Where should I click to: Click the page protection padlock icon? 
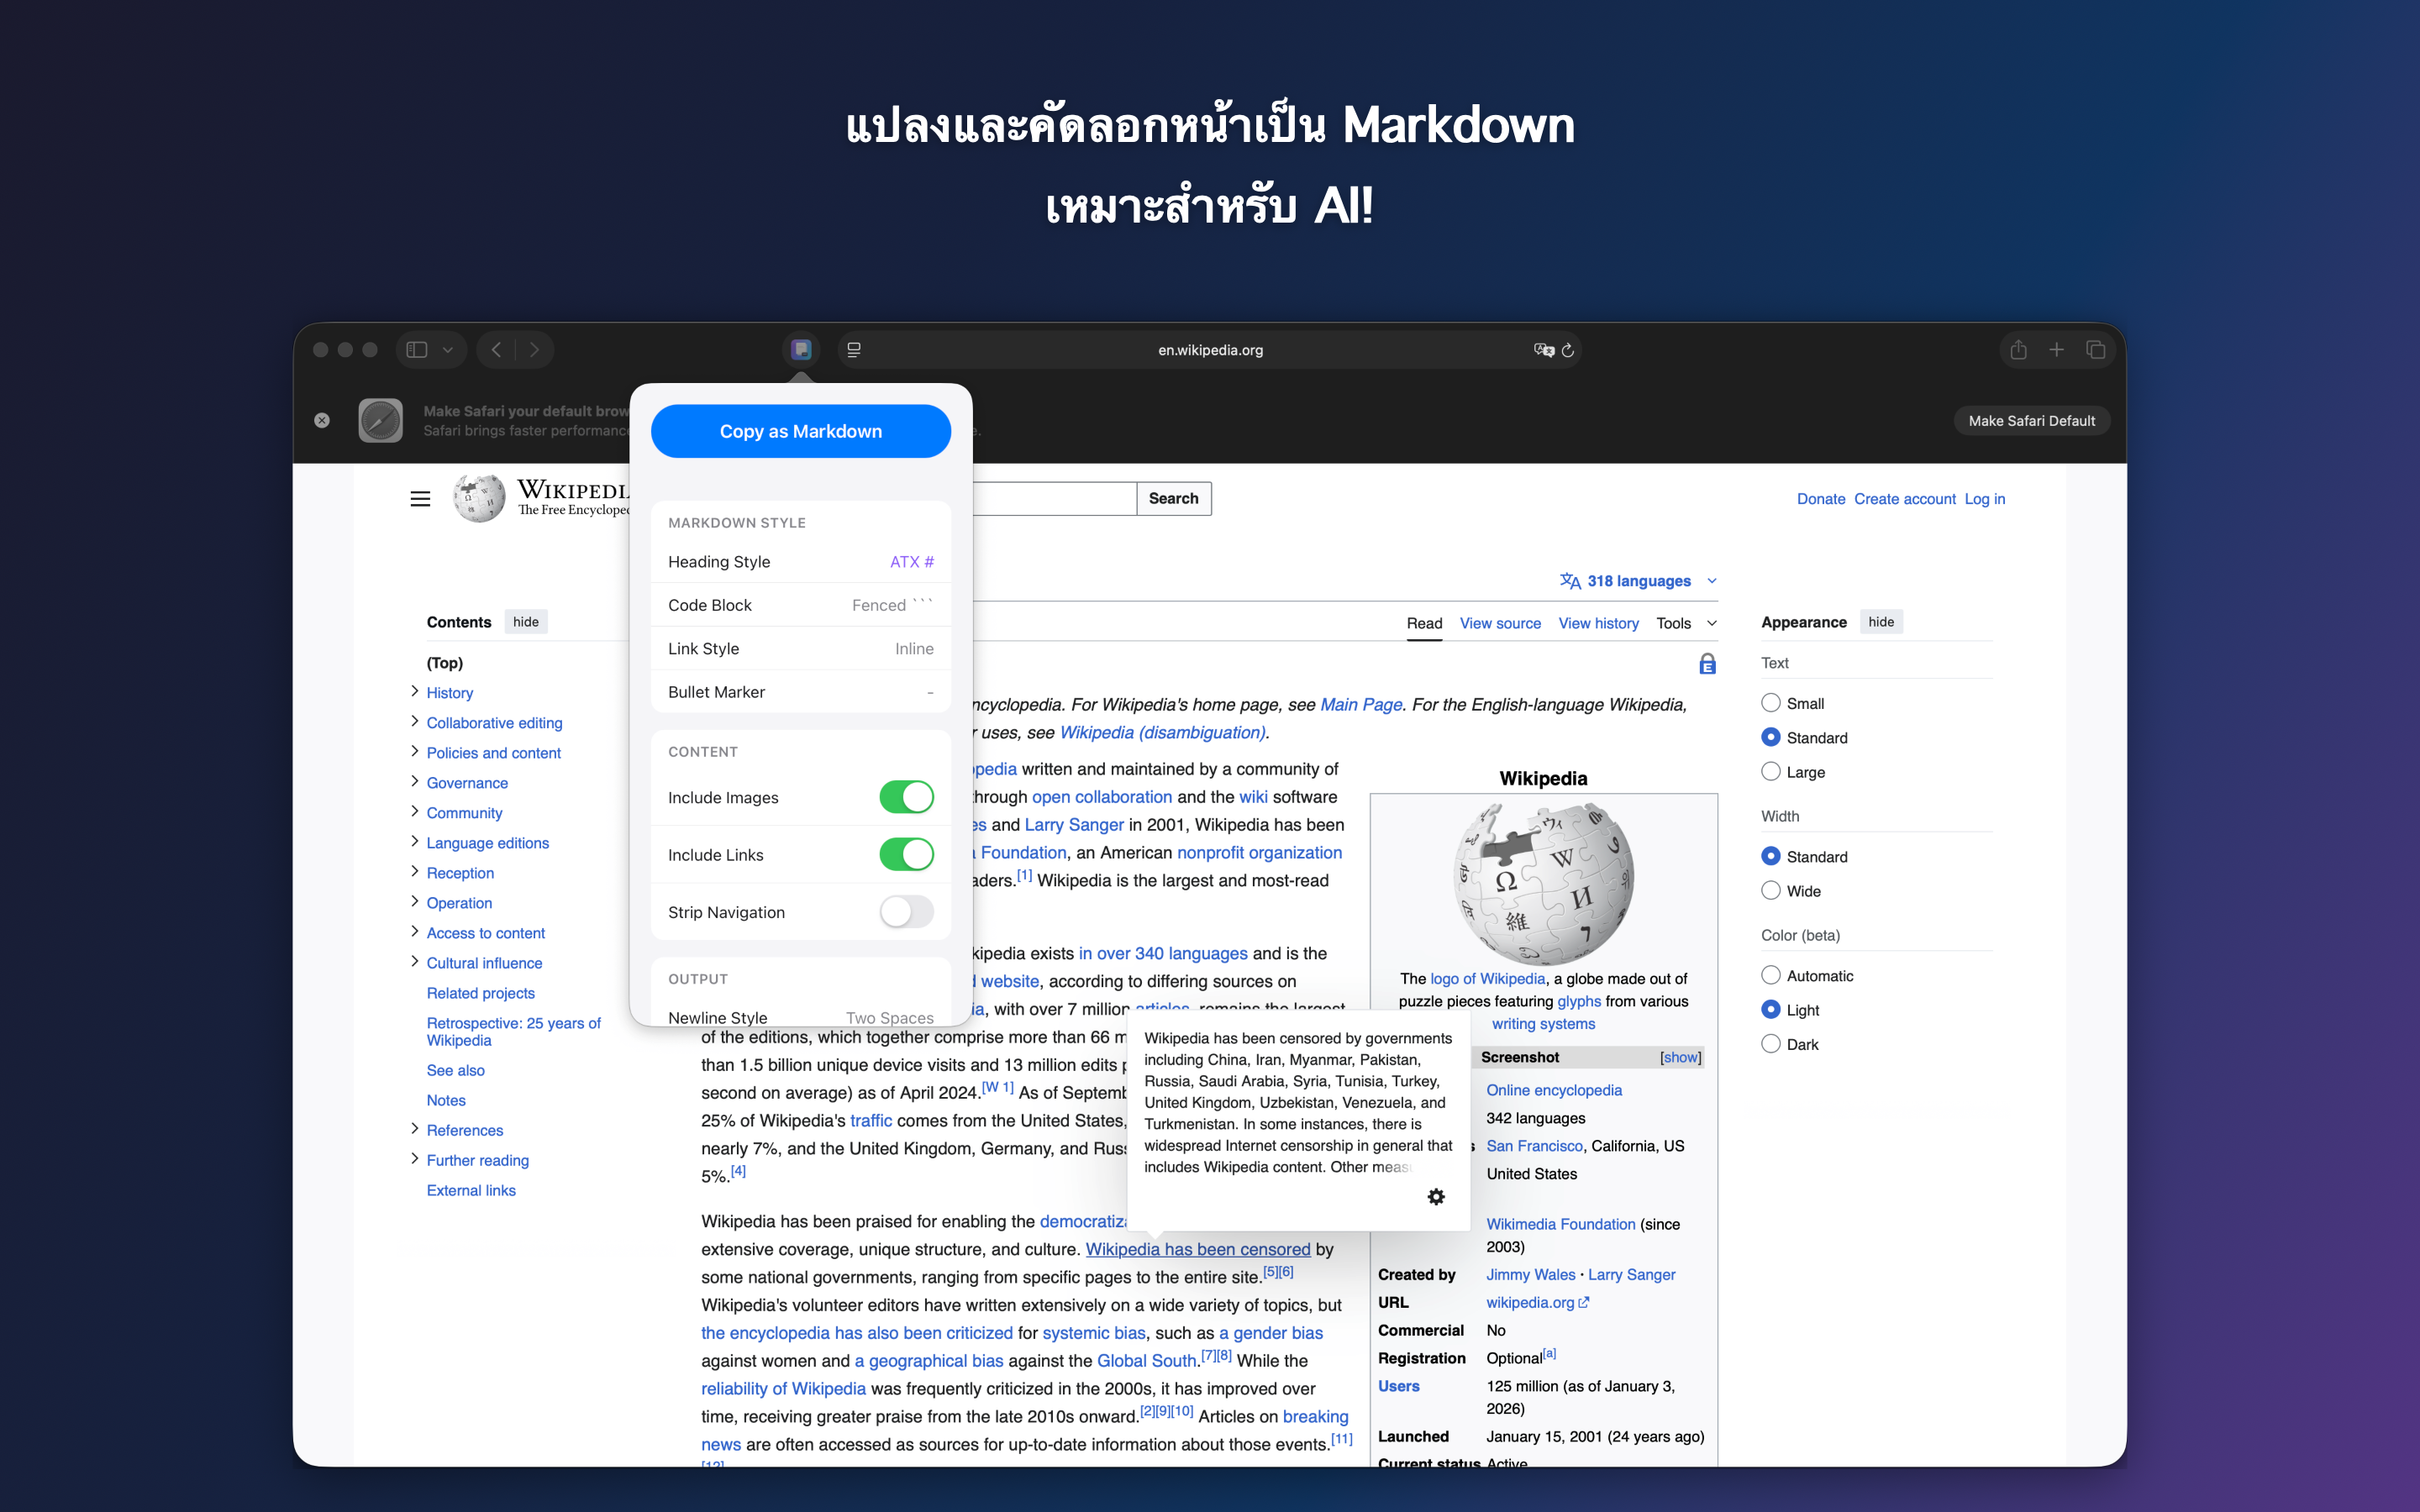1708,663
